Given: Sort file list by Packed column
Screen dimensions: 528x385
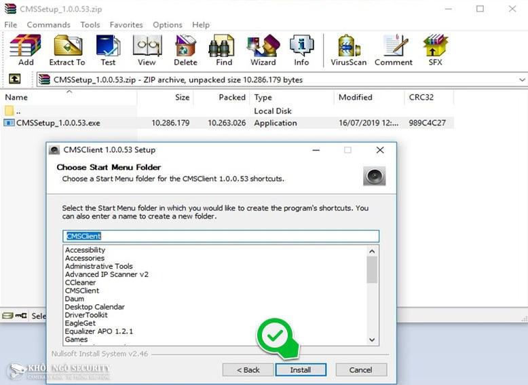Looking at the screenshot, I should (221, 97).
